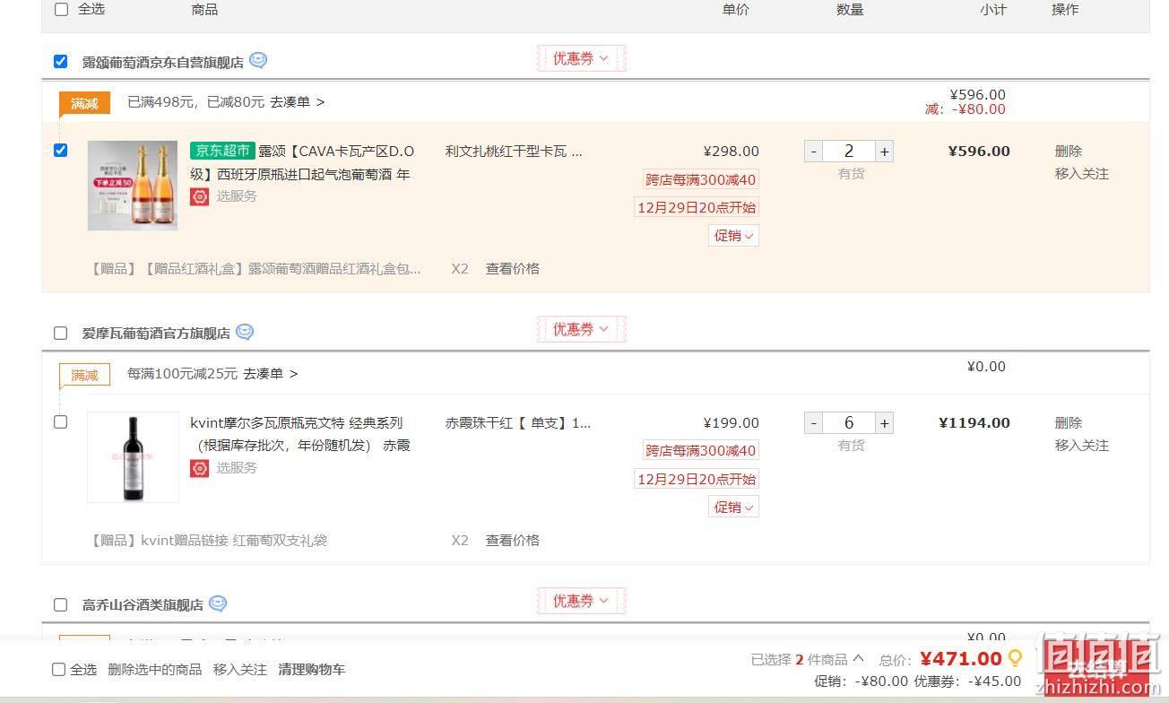Viewport: 1169px width, 703px height.
Task: Click quantity field showing 2
Action: tap(849, 152)
